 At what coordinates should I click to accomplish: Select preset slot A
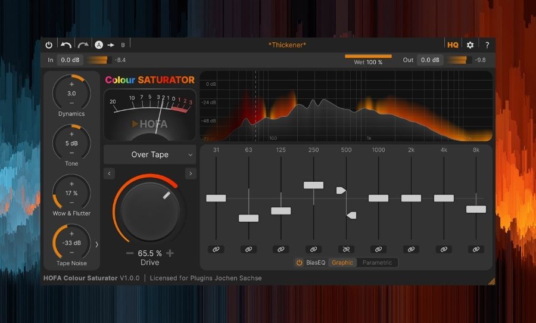[99, 45]
